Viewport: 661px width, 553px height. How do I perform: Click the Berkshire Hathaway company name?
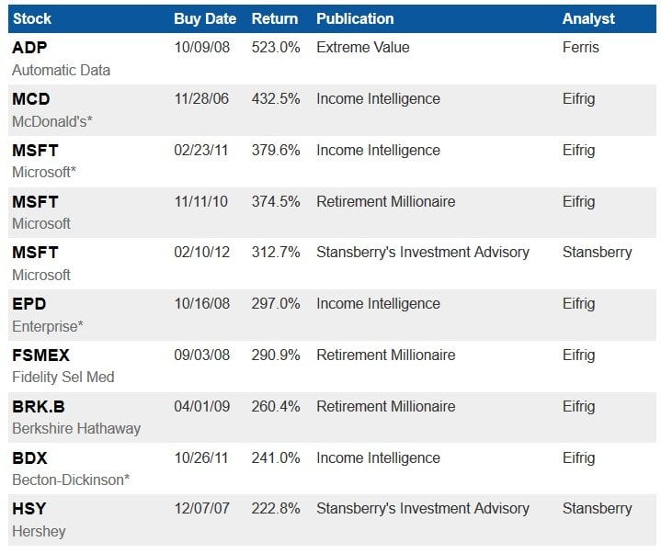(x=76, y=428)
